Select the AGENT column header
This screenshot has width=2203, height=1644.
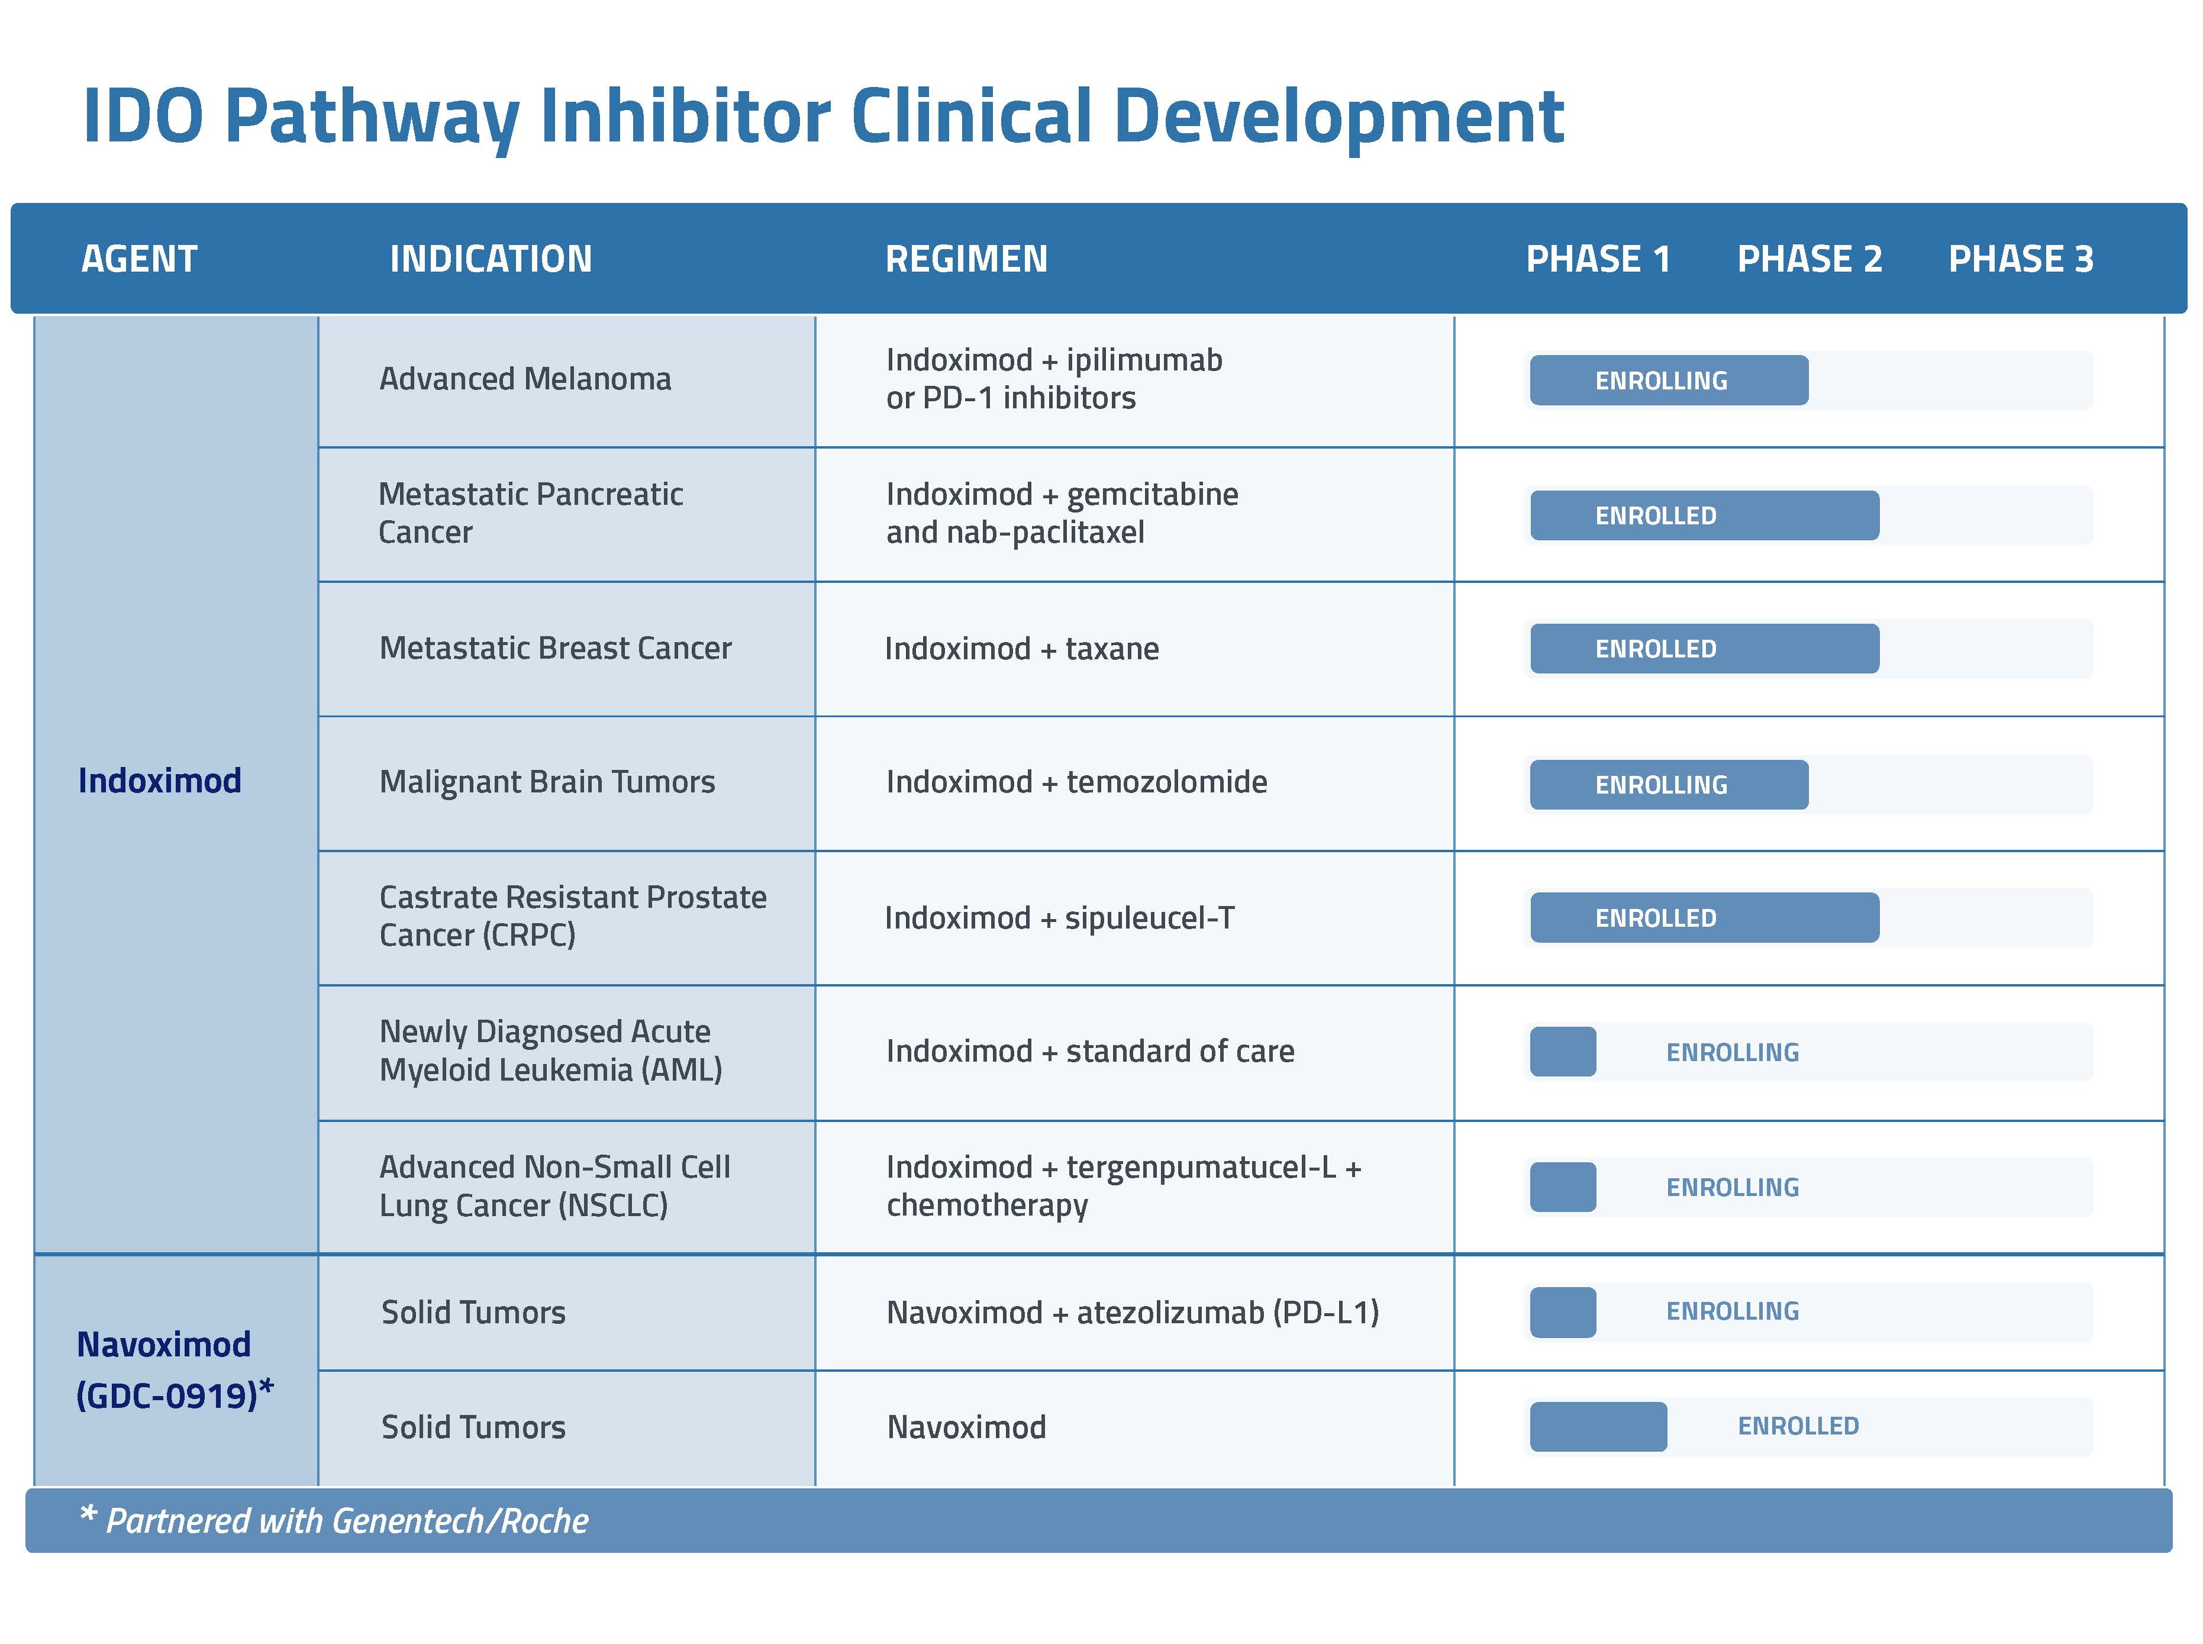pyautogui.click(x=139, y=259)
